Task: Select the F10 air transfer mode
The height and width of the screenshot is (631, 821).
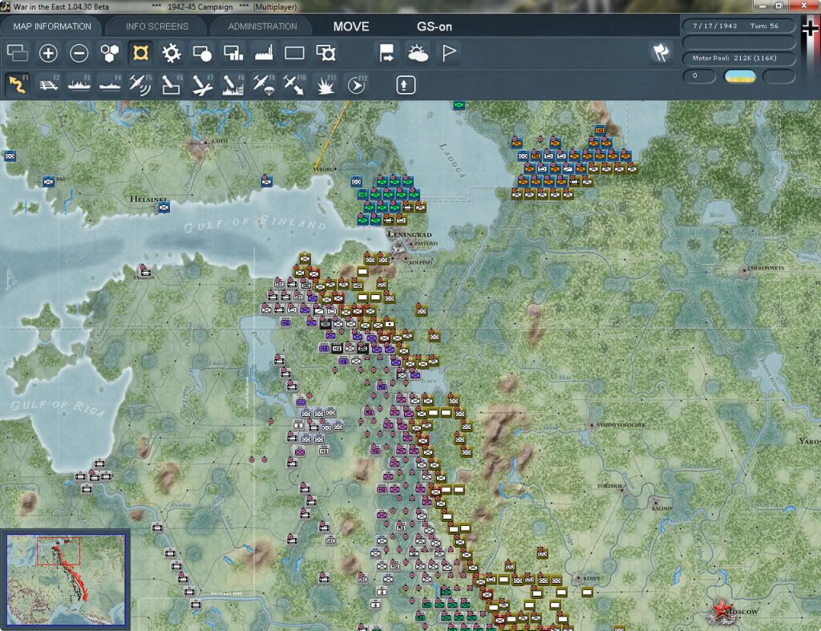Action: 294,84
